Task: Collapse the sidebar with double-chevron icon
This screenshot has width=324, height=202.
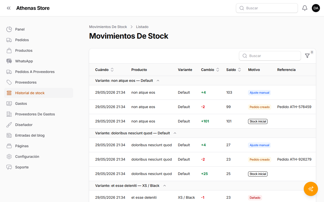Action: pyautogui.click(x=9, y=8)
